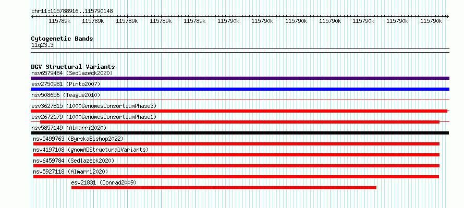Open nsv508656 (Teague2010) variant label
Screen dimensions: 464x208
point(66,95)
